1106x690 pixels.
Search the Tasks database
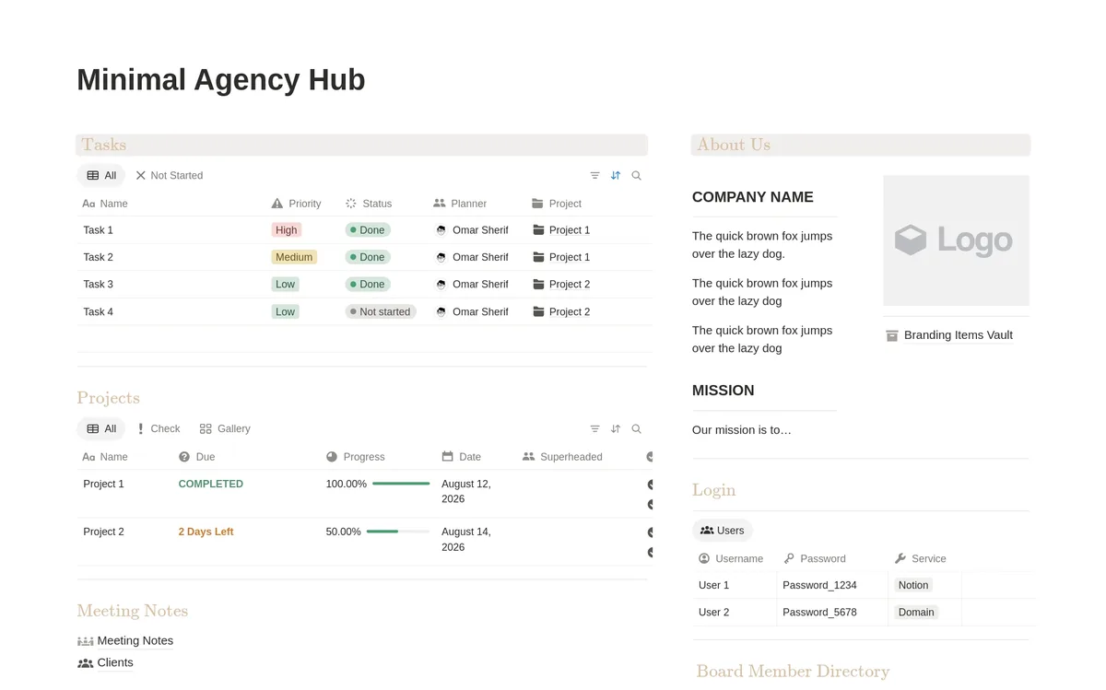636,175
